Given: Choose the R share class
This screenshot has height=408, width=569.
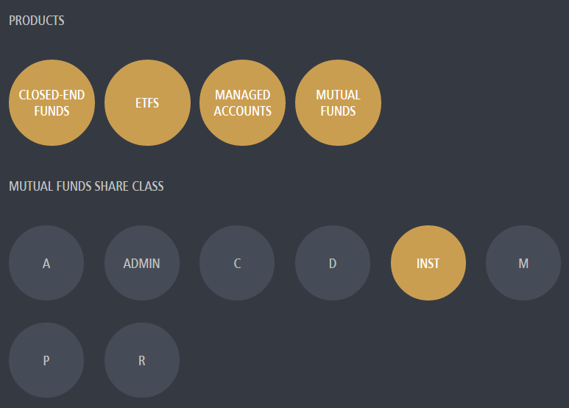Looking at the screenshot, I should pos(142,360).
